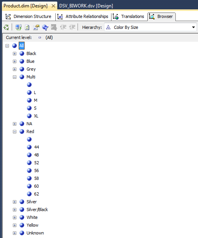Expand the Unknown member node
198x238 pixels.
14,233
